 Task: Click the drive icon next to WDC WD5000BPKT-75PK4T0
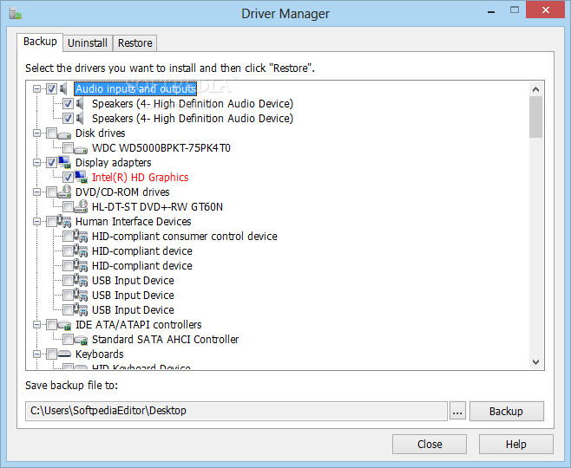(x=81, y=149)
